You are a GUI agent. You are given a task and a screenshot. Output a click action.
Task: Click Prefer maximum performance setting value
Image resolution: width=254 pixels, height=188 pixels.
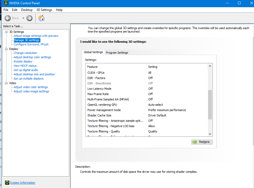click(167, 110)
